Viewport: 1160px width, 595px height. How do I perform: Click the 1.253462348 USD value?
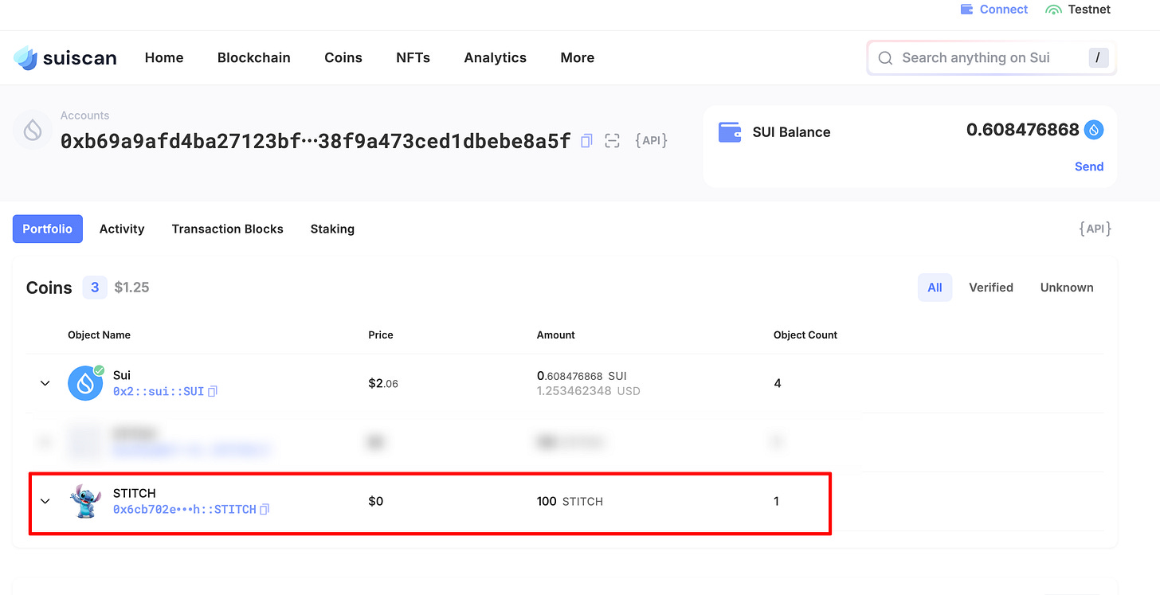pyautogui.click(x=589, y=392)
